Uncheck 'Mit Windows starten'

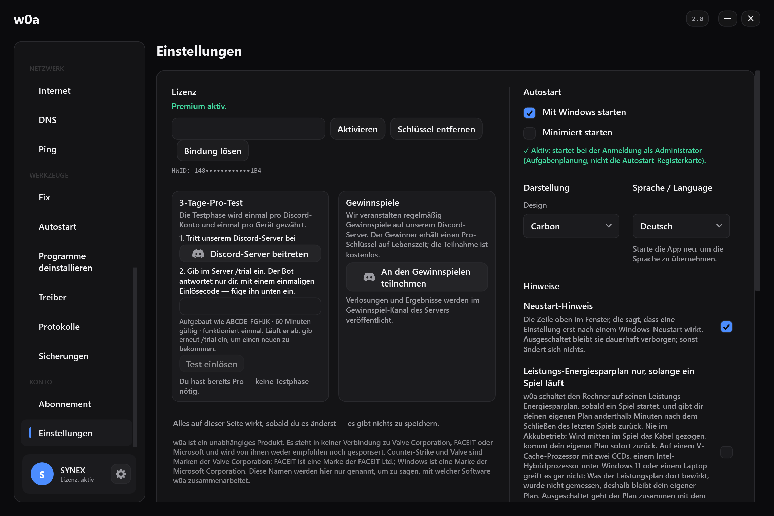coord(530,113)
